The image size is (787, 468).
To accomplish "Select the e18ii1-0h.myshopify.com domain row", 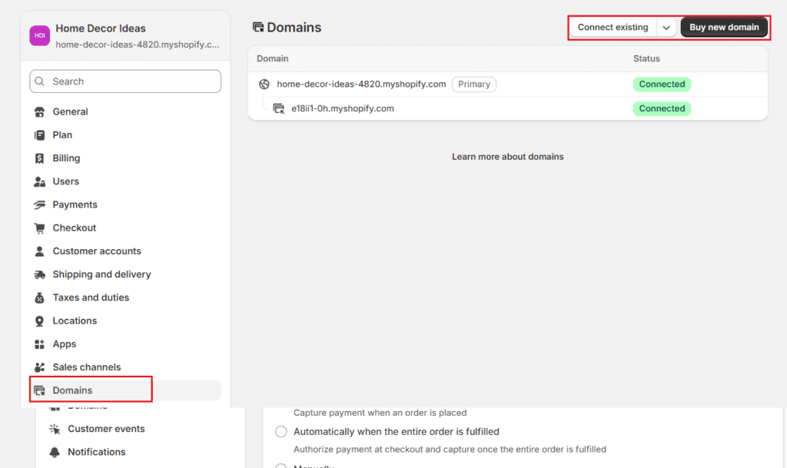I will tap(342, 109).
